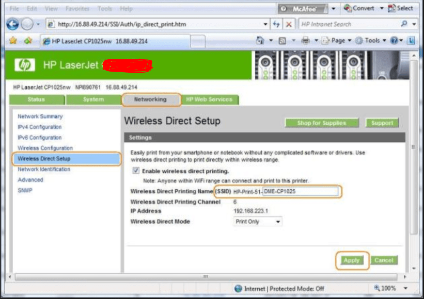Viewport: 424px width, 299px height.
Task: Click the browser Forward button
Action: tap(27, 24)
